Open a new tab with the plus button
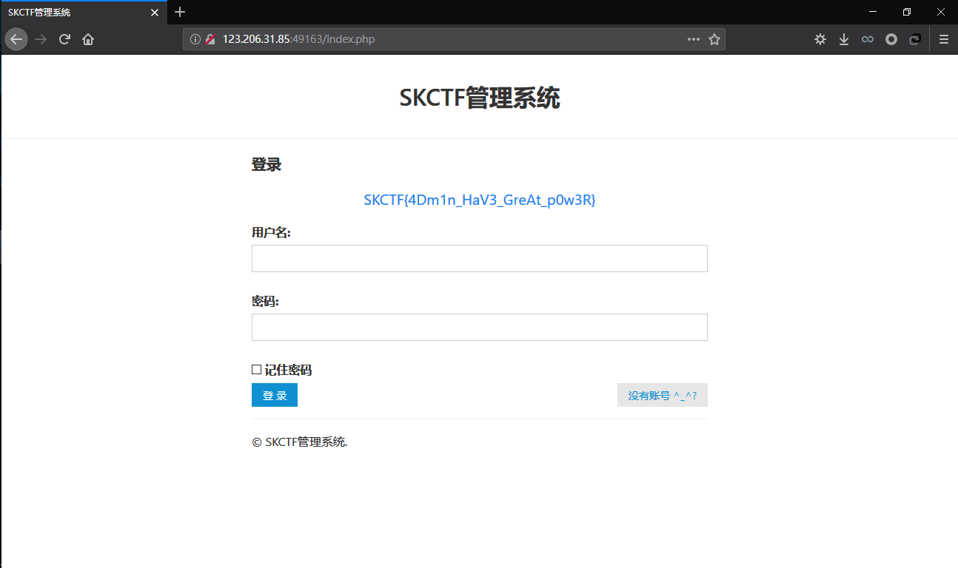This screenshot has width=958, height=568. click(180, 12)
